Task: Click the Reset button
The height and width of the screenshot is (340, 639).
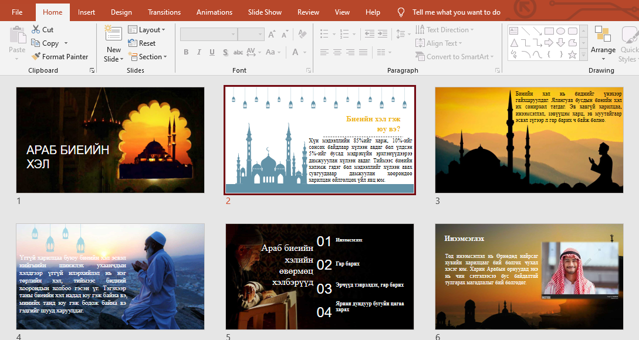Action: coord(142,43)
